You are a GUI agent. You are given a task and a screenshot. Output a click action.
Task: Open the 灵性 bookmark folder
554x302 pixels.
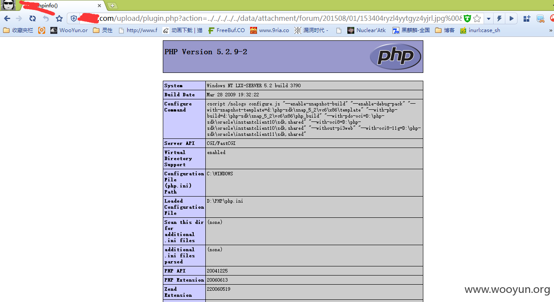pyautogui.click(x=103, y=30)
